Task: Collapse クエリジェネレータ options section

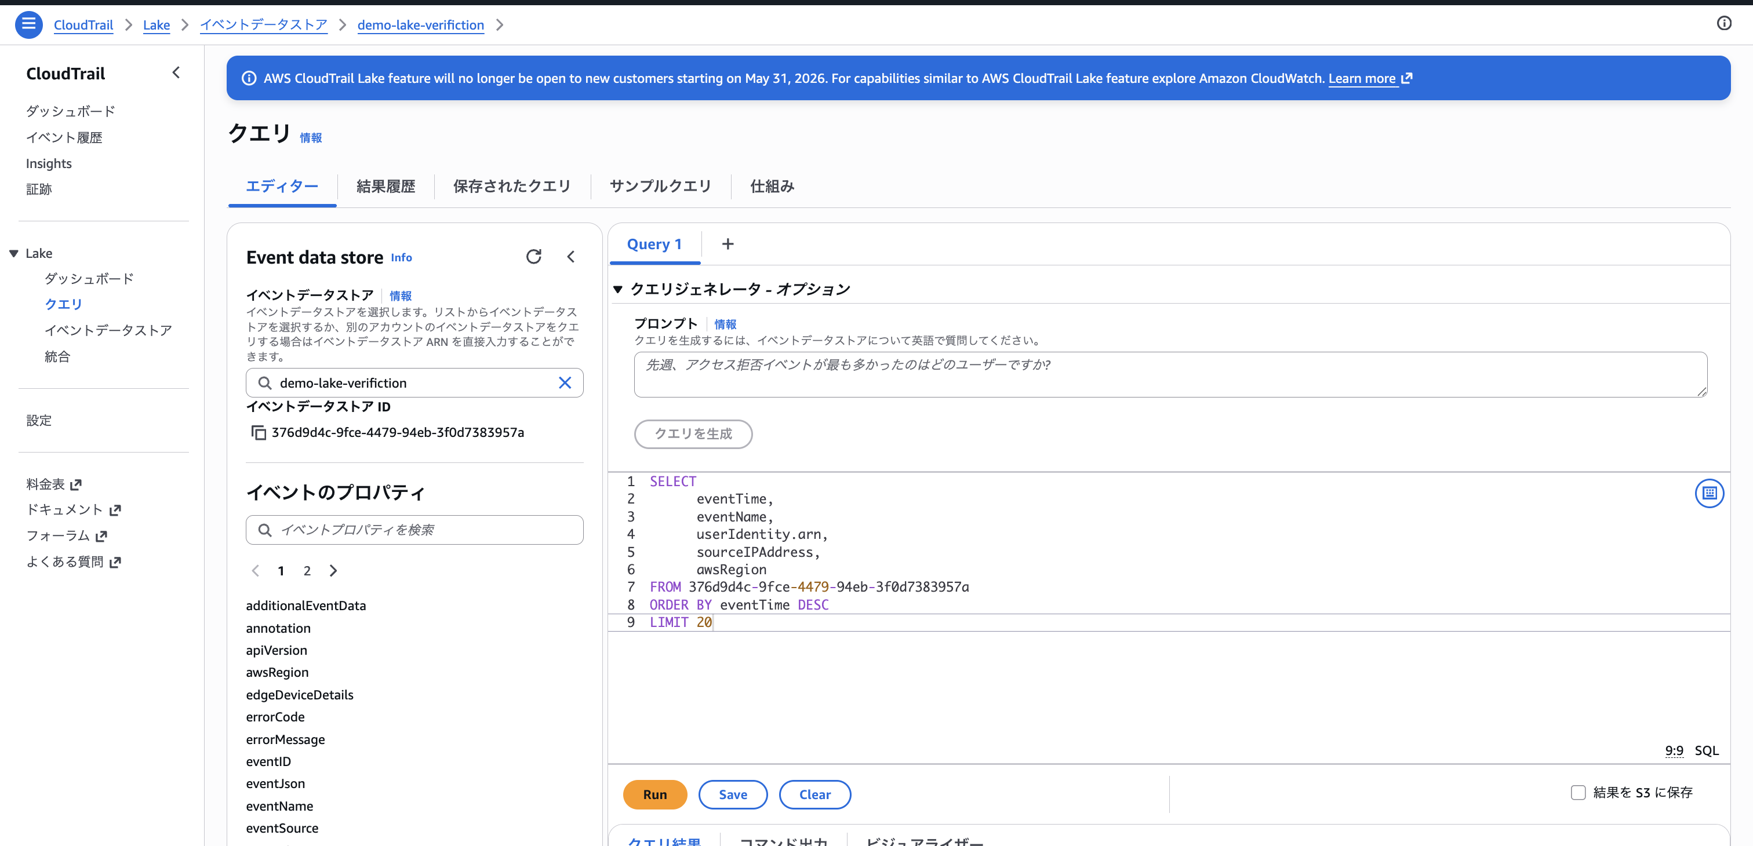Action: 618,289
